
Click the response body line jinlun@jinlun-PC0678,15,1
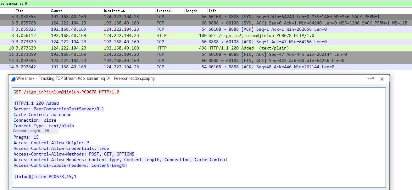[x=45, y=177]
